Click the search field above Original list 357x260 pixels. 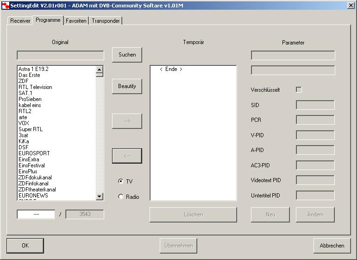(x=60, y=55)
